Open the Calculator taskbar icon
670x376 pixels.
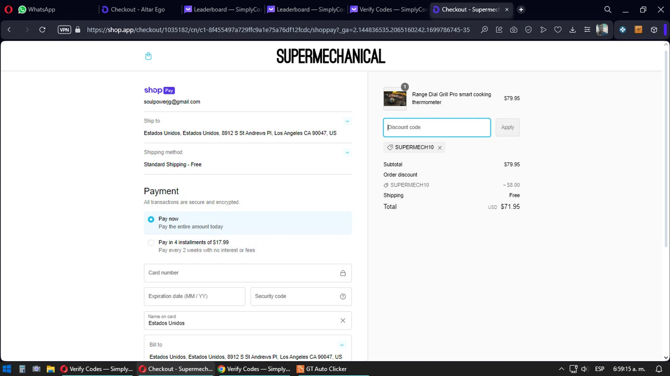coord(22,369)
